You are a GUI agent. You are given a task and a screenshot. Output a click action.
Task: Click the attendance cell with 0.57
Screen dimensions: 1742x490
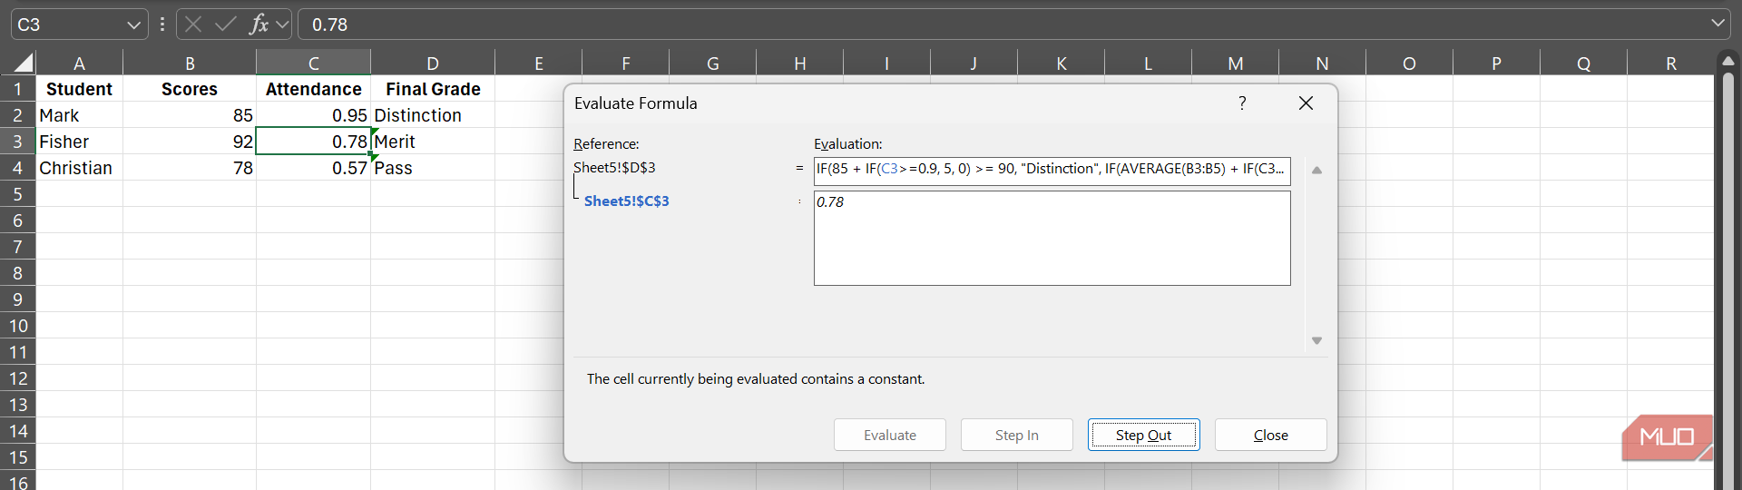(x=313, y=168)
